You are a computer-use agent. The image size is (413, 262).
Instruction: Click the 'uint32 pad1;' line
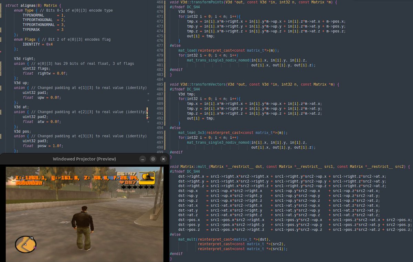pyautogui.click(x=35, y=93)
